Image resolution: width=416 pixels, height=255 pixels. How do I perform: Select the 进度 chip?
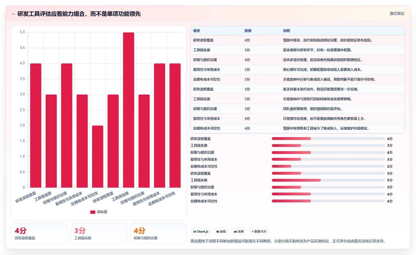(x=239, y=231)
